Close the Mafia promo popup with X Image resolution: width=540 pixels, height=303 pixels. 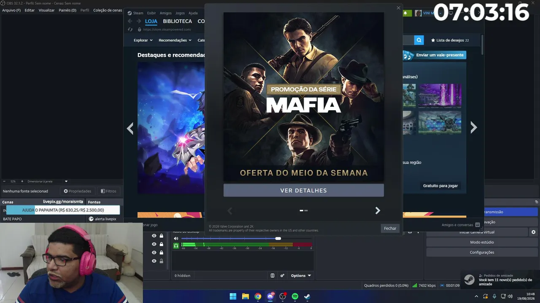point(398,8)
